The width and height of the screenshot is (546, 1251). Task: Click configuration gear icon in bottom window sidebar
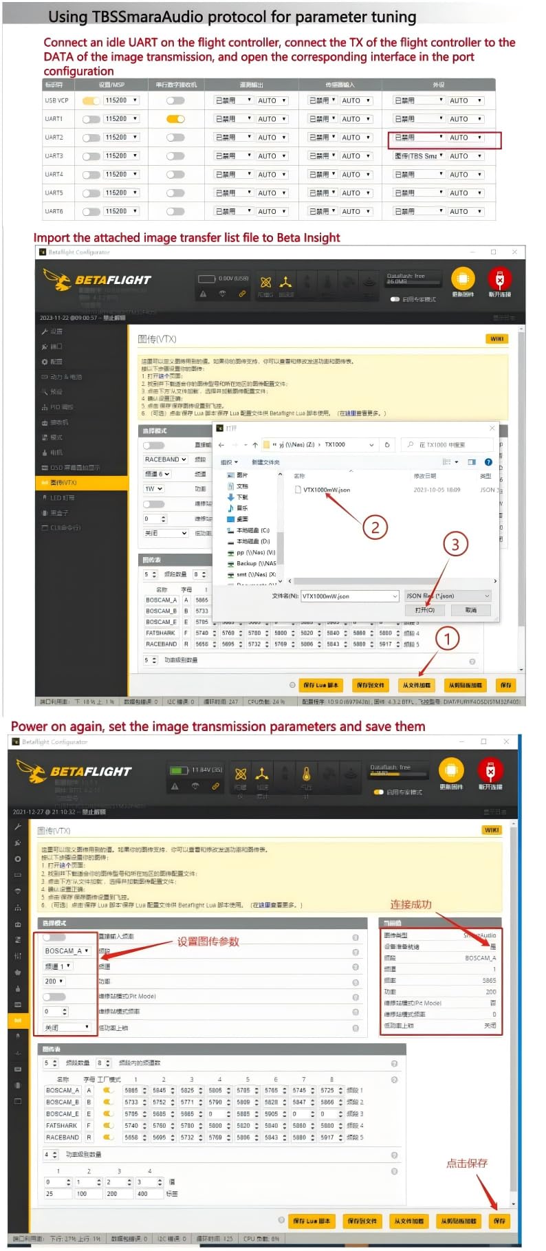coord(18,859)
